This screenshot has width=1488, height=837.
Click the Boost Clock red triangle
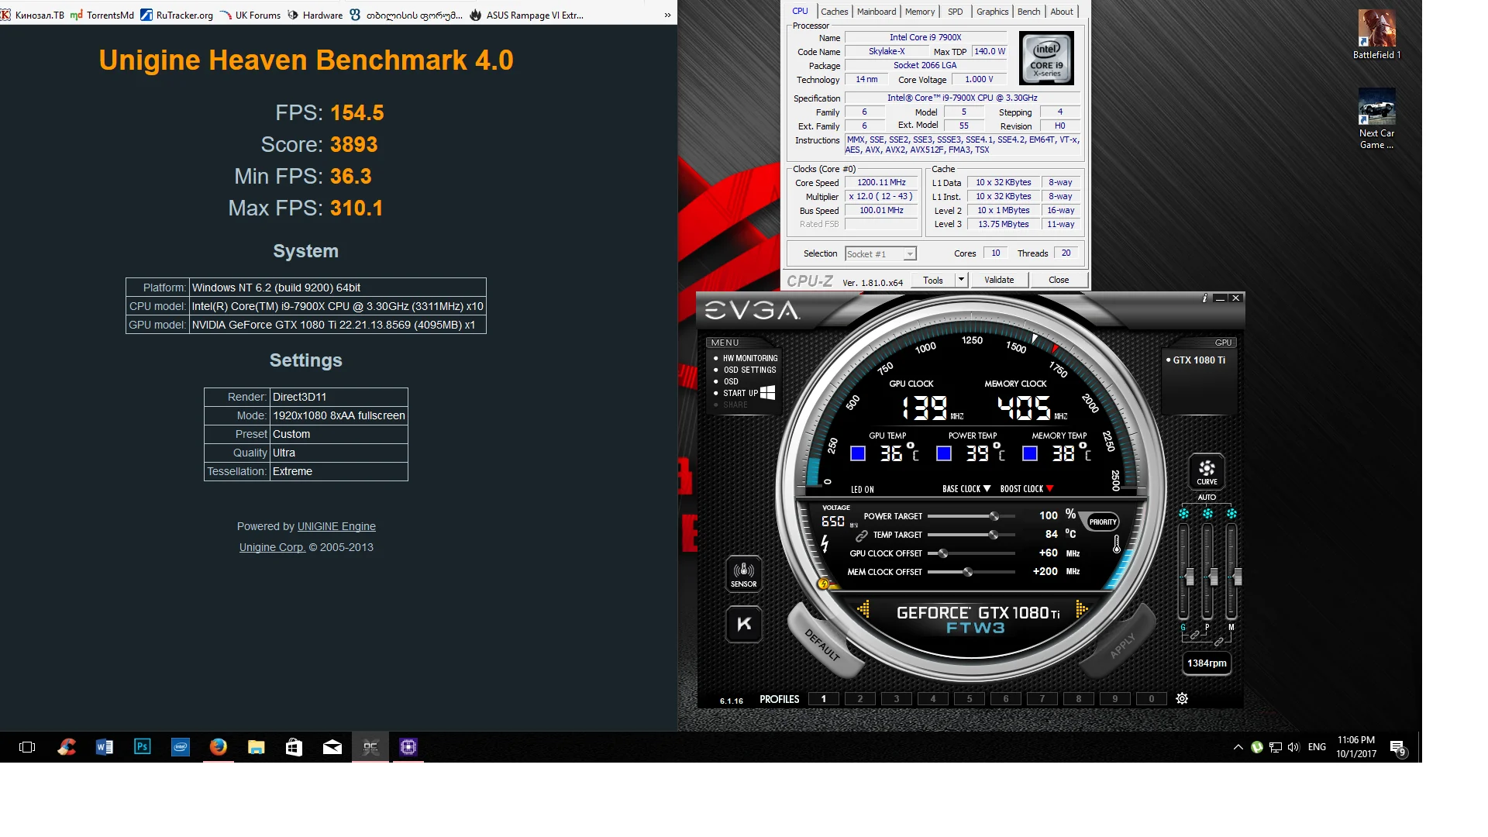tap(1050, 489)
